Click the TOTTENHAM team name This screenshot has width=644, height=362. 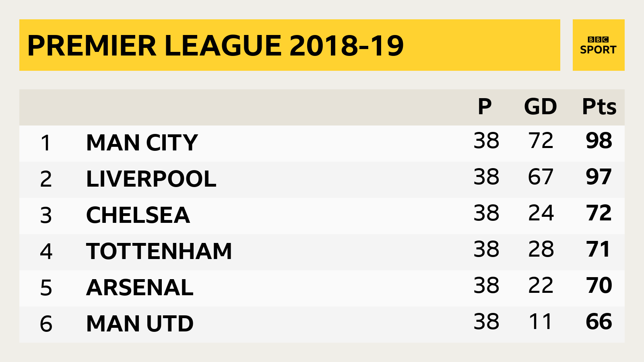click(x=159, y=251)
